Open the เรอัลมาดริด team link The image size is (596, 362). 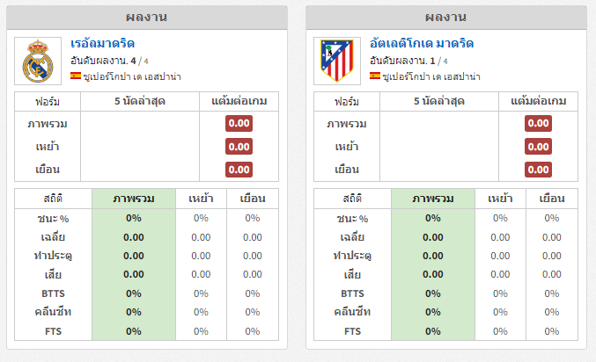click(x=103, y=44)
